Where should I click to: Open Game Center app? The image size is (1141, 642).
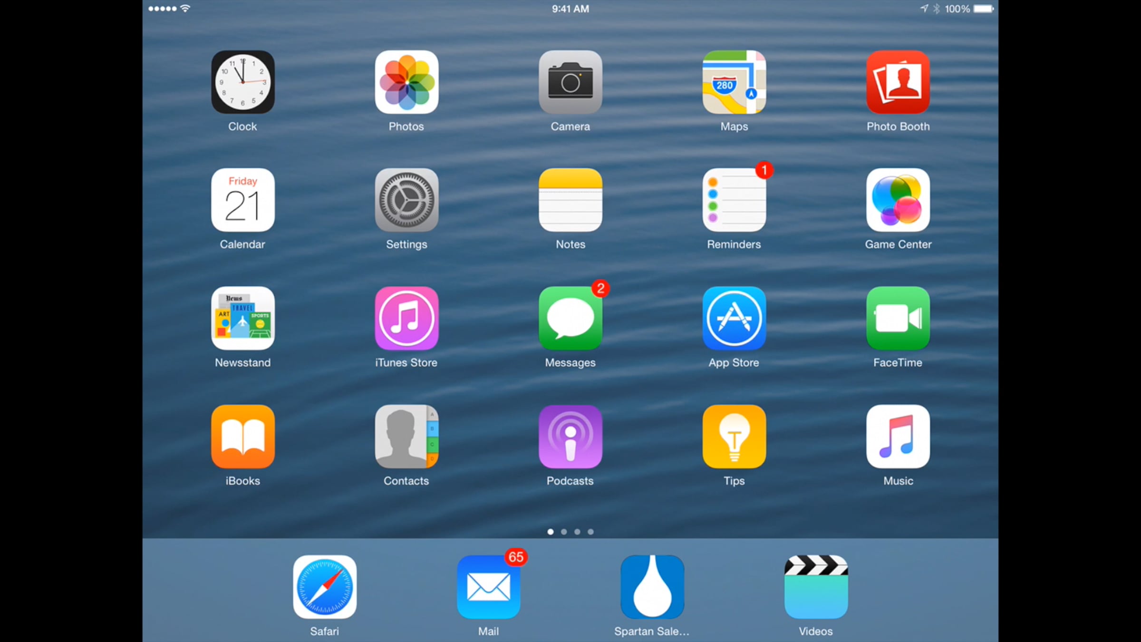point(898,200)
